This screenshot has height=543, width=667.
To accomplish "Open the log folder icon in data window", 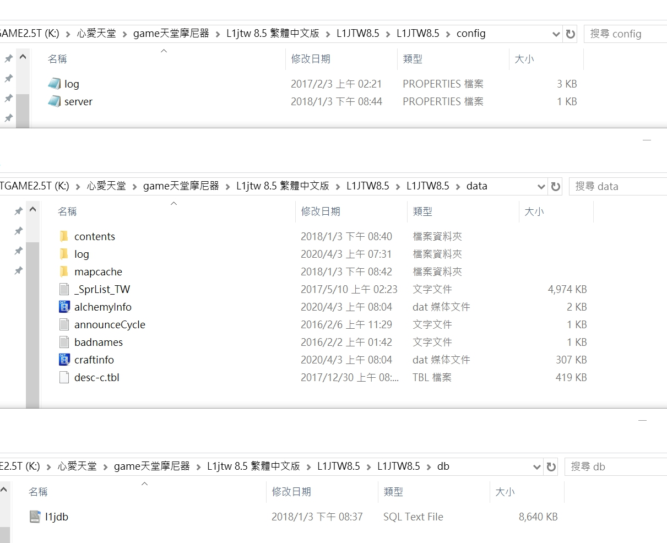I will 64,254.
